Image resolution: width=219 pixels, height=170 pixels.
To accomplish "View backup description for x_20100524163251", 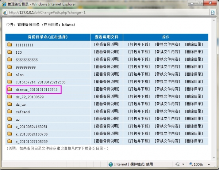I will (106, 126).
